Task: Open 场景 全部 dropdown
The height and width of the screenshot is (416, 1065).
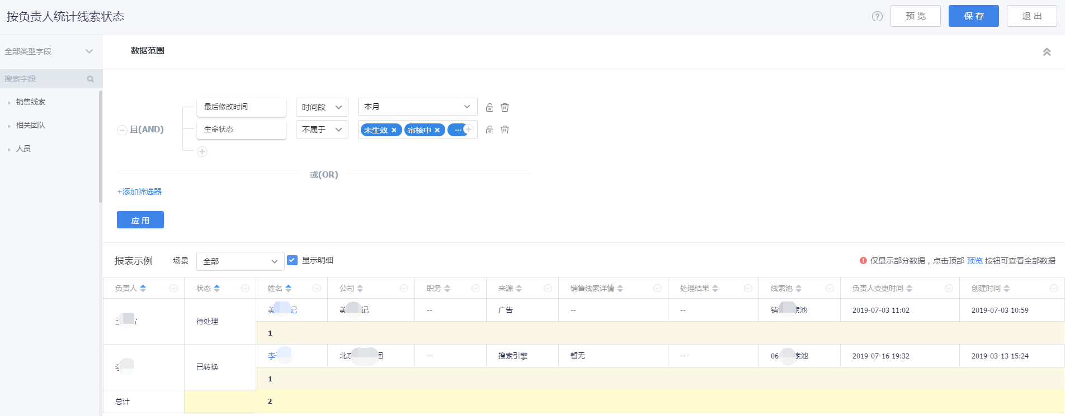Action: click(241, 261)
